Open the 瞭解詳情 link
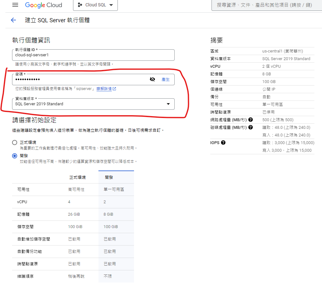This screenshot has height=285, width=322. 104,89
